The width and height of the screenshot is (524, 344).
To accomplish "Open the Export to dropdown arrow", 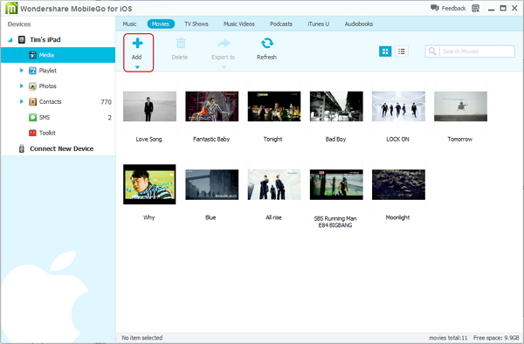I will pos(224,67).
